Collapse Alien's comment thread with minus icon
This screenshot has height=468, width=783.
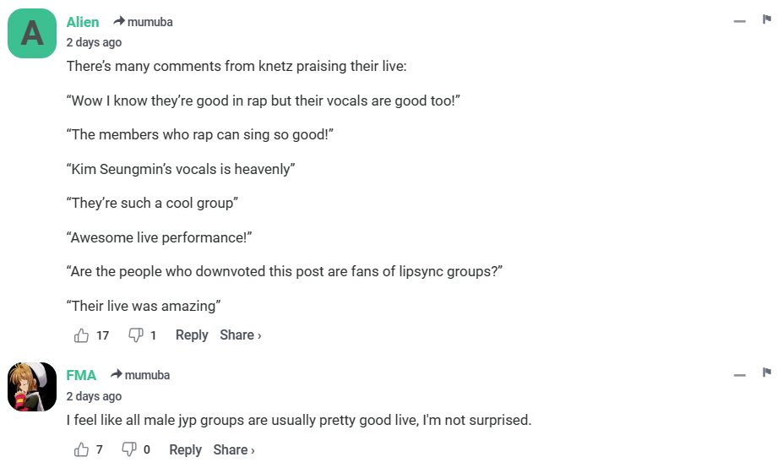pyautogui.click(x=740, y=20)
